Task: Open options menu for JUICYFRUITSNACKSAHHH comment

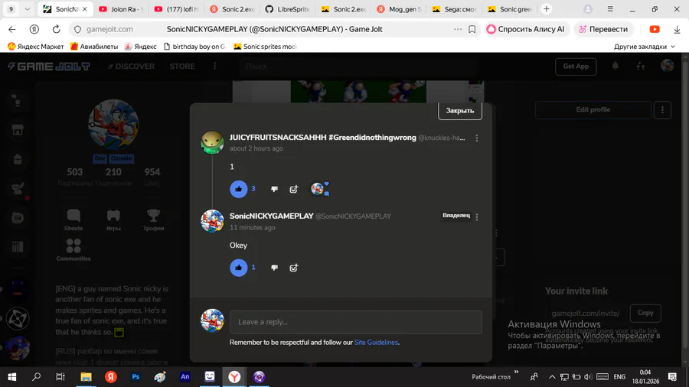Action: 477,138
